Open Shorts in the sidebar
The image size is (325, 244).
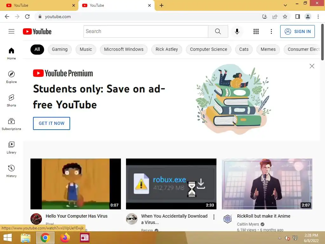click(x=11, y=101)
